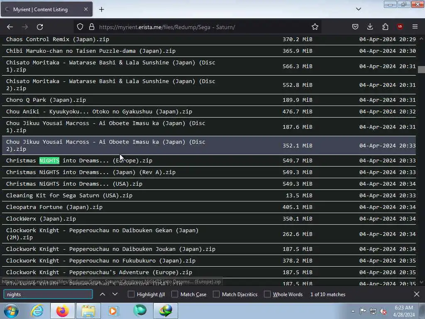
Task: Download Cleaning Kit for Sega Saturn (USA).zip
Action: [69, 196]
